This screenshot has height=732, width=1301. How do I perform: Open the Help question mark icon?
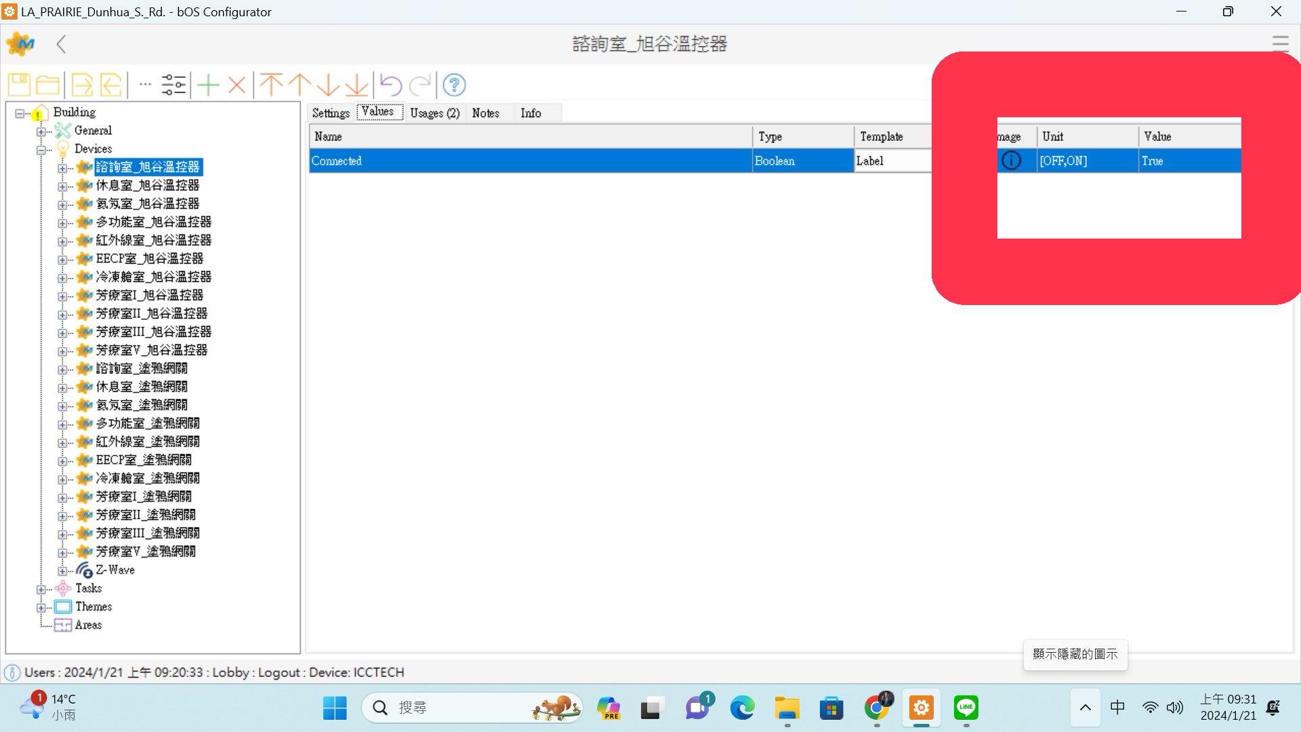click(x=454, y=85)
